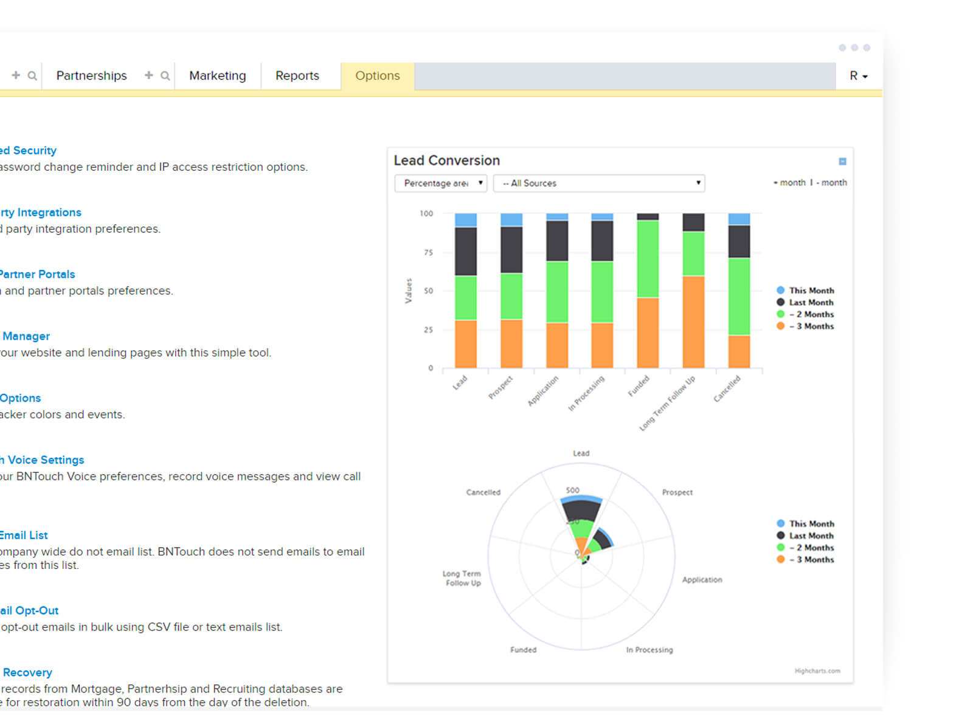Open the Email Opt-Out link

[x=30, y=611]
